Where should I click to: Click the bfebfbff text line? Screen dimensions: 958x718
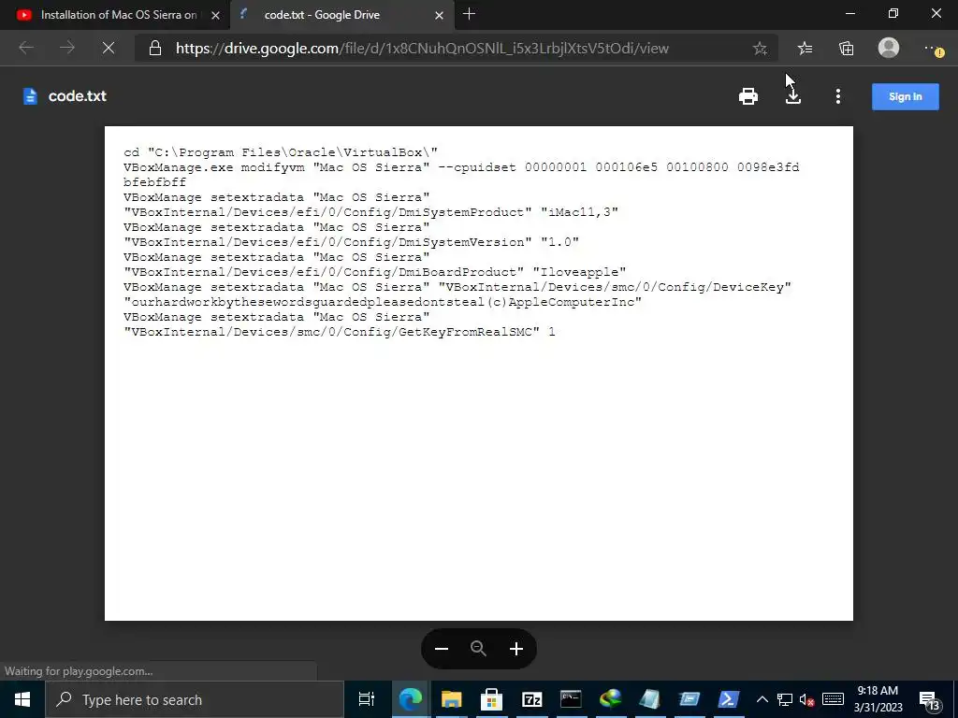point(154,182)
